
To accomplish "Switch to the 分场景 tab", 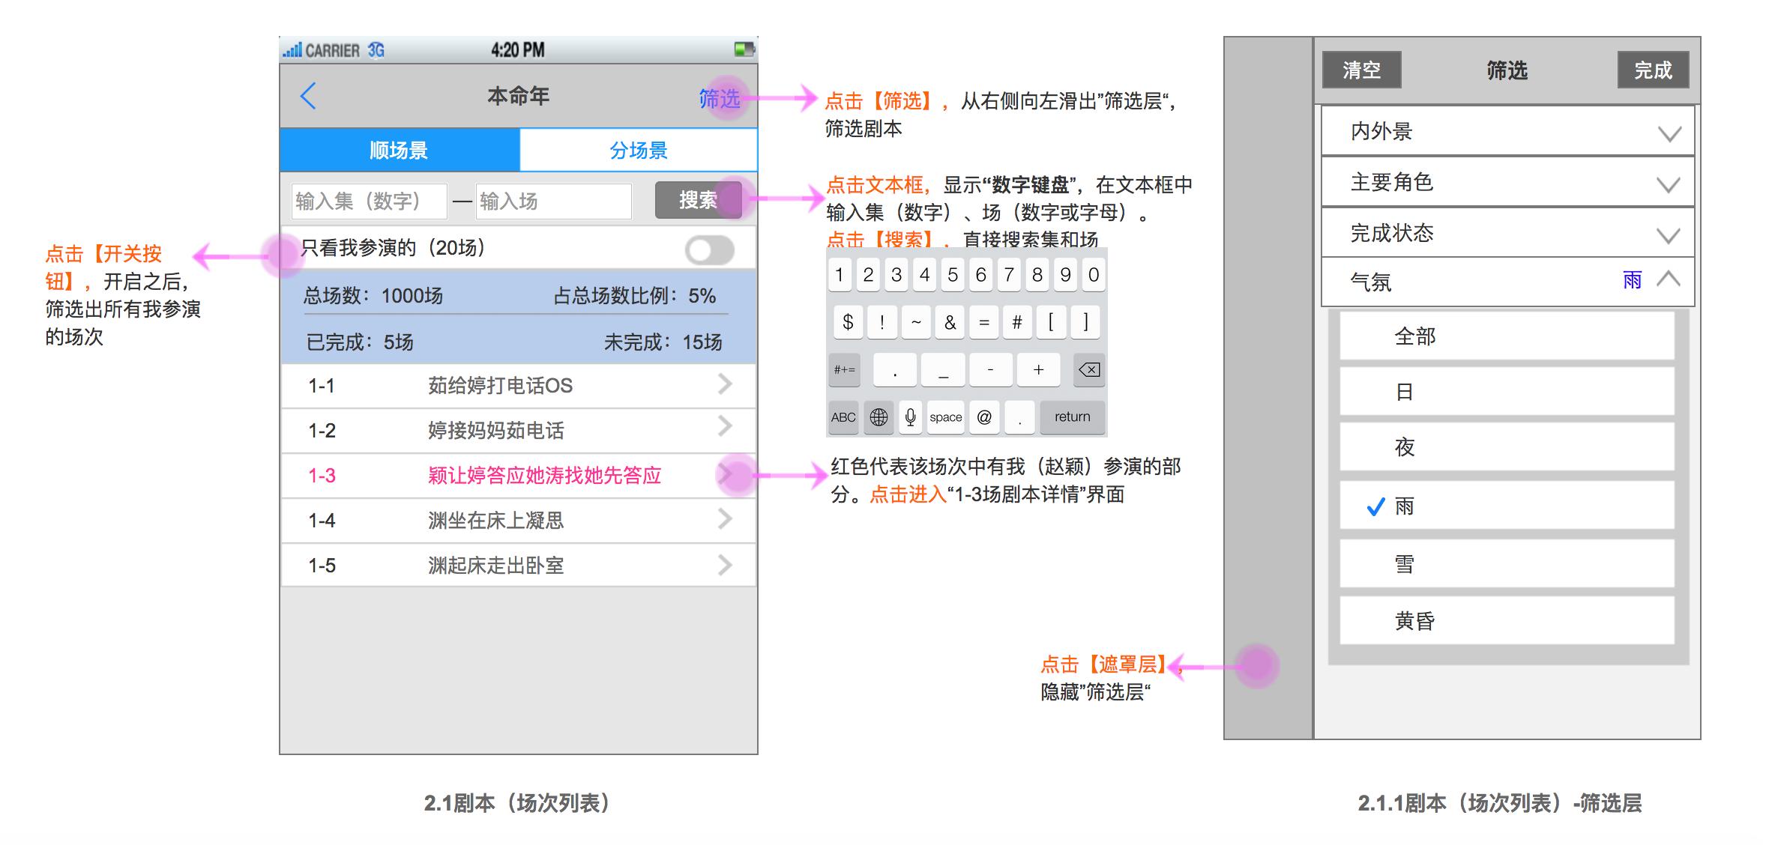I will pyautogui.click(x=638, y=150).
